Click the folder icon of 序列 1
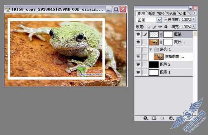The width and height of the screenshot is (208, 135). [157, 49]
